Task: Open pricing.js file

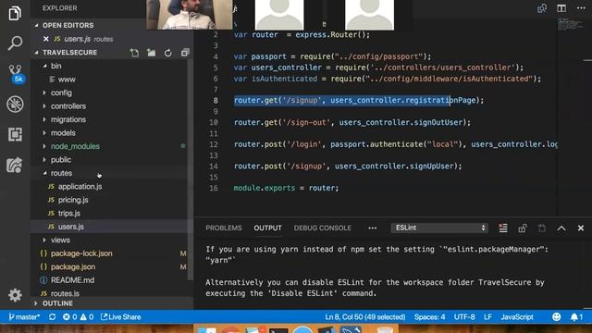Action: pyautogui.click(x=73, y=200)
